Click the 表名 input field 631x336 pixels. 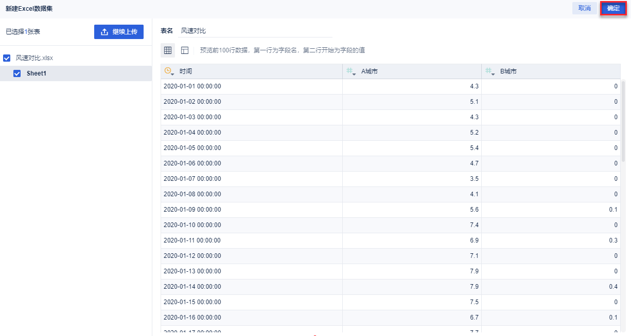click(255, 31)
